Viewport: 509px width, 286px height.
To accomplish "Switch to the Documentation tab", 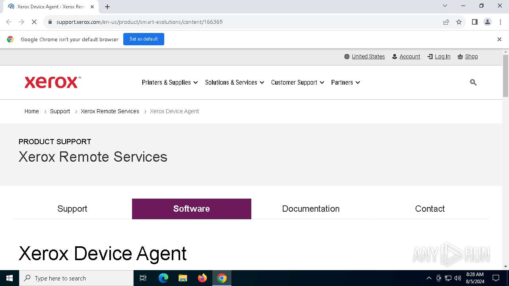I will tap(311, 209).
